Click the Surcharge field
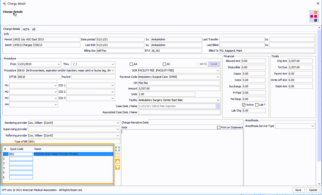Image resolution: width=322 pixels, height=195 pixels. [254, 86]
